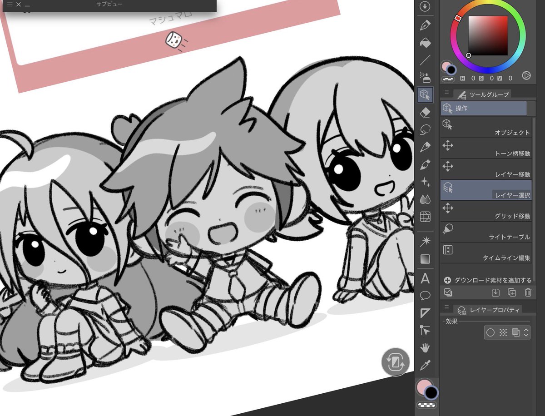Choose the レイヤー選択 sub tool
The width and height of the screenshot is (545, 416).
486,190
